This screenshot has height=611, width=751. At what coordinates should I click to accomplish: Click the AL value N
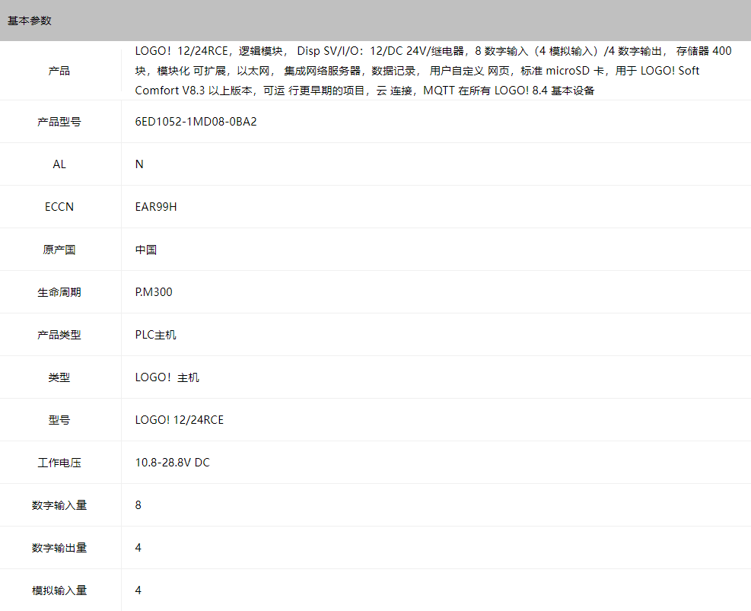click(139, 164)
